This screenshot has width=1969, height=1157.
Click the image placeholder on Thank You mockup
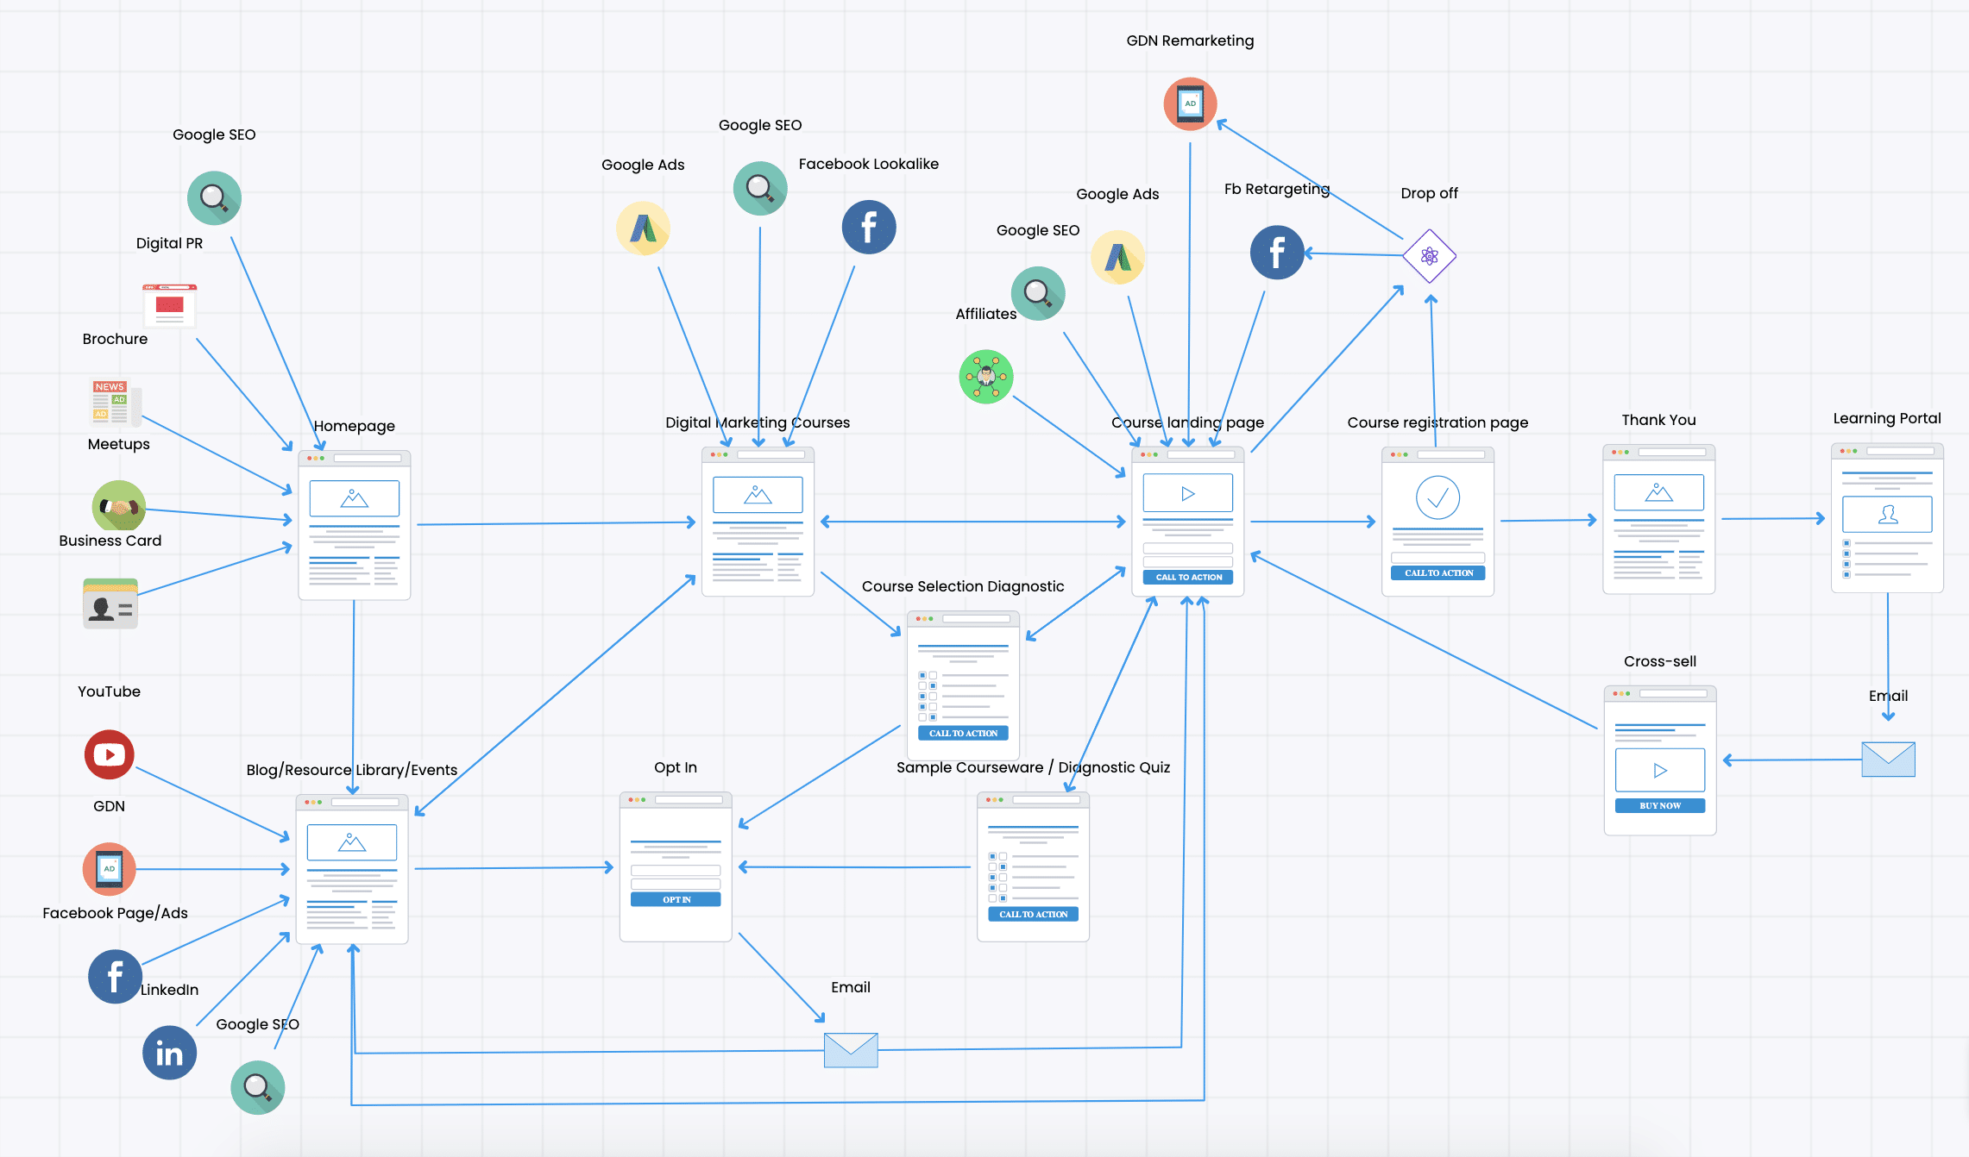pos(1658,492)
